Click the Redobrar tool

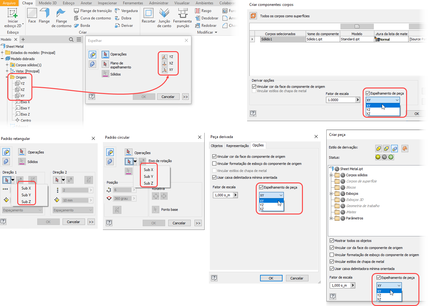(206, 26)
